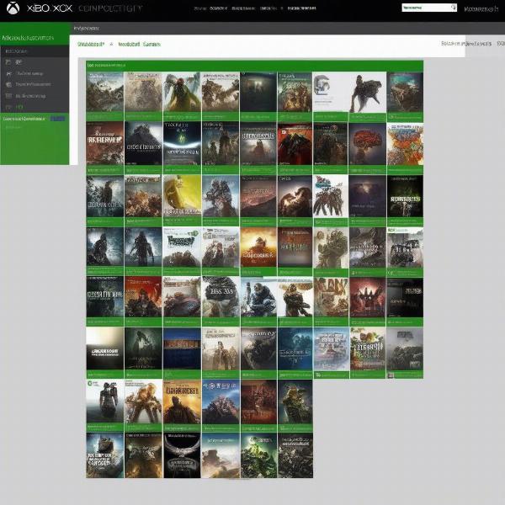The image size is (505, 505).
Task: Click the Xbox sphere logo in header
Action: 13,8
